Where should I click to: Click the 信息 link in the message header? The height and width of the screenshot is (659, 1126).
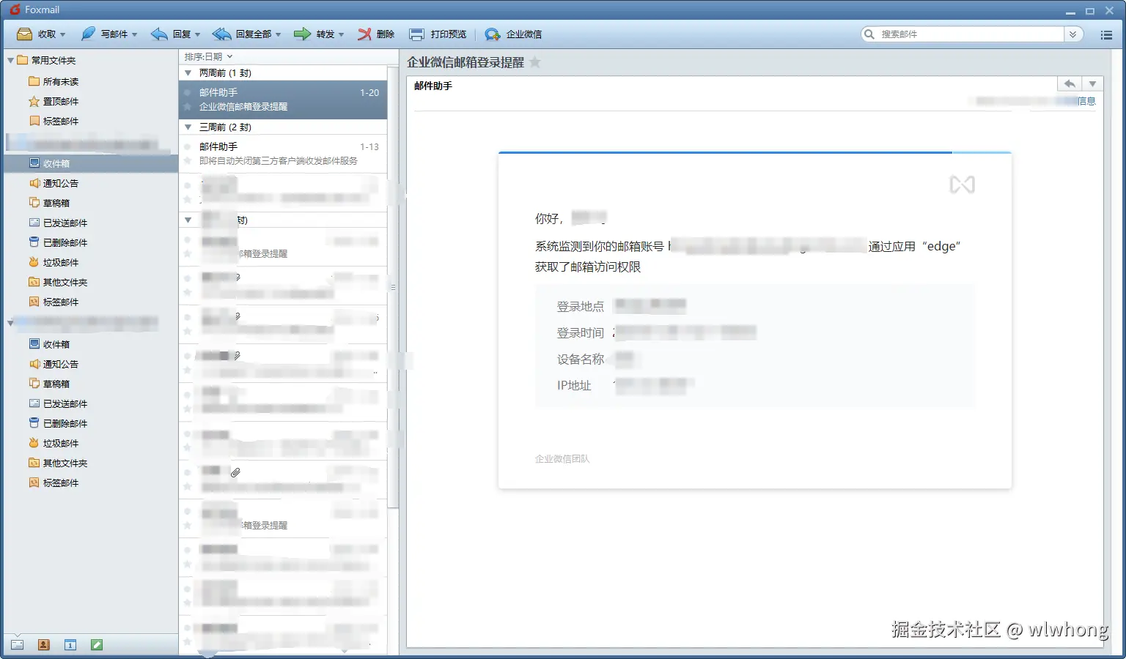(1086, 101)
